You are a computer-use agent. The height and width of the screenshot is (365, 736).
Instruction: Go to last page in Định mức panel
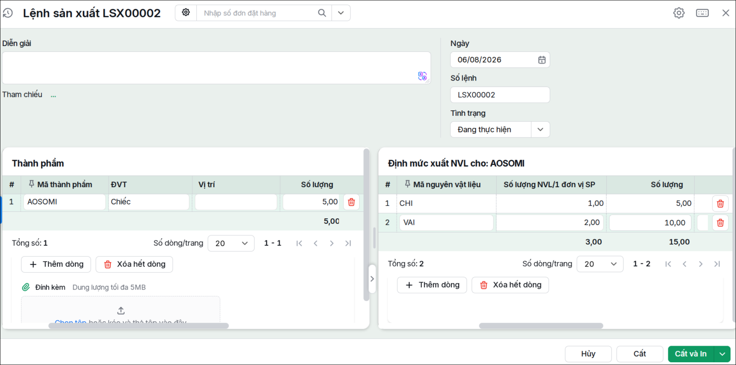coord(717,264)
